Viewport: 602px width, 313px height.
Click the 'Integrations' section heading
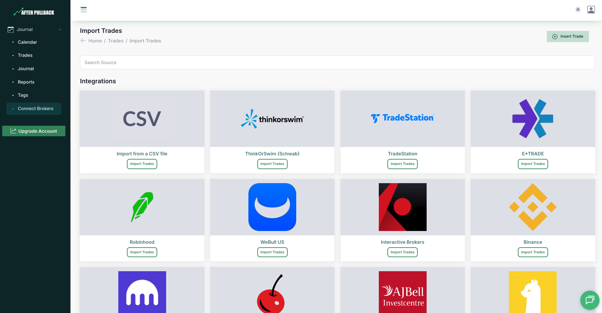[98, 81]
